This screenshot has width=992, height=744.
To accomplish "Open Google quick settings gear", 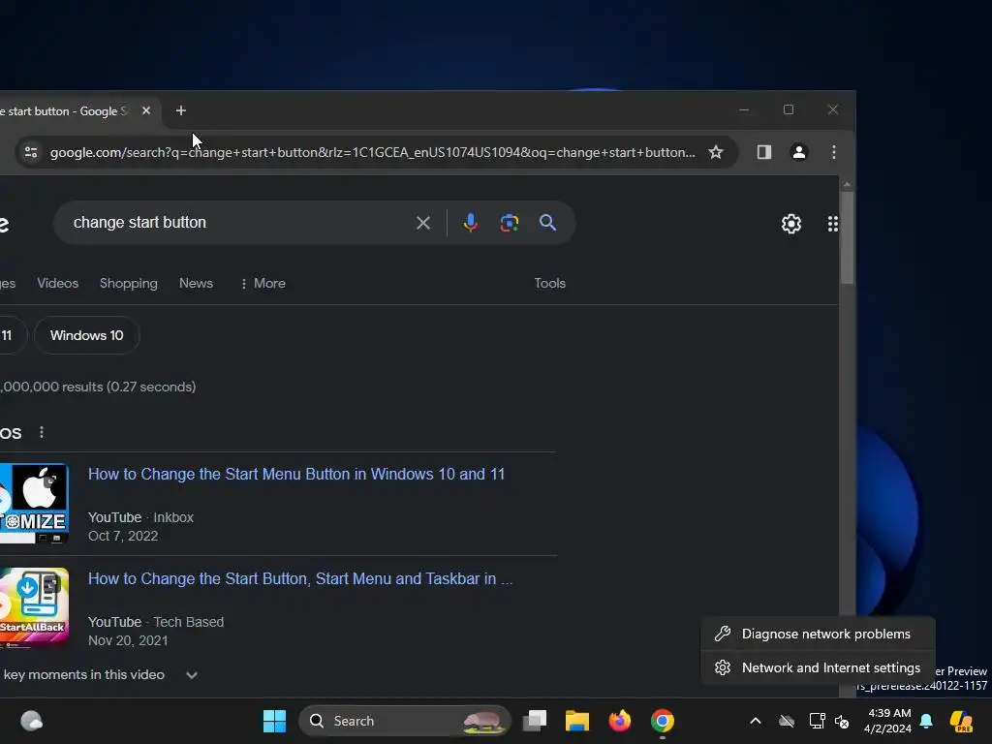I will click(x=790, y=224).
